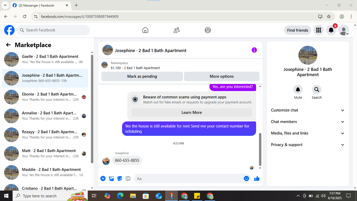Open the Windows notification center
The image size is (357, 201).
pos(348,196)
